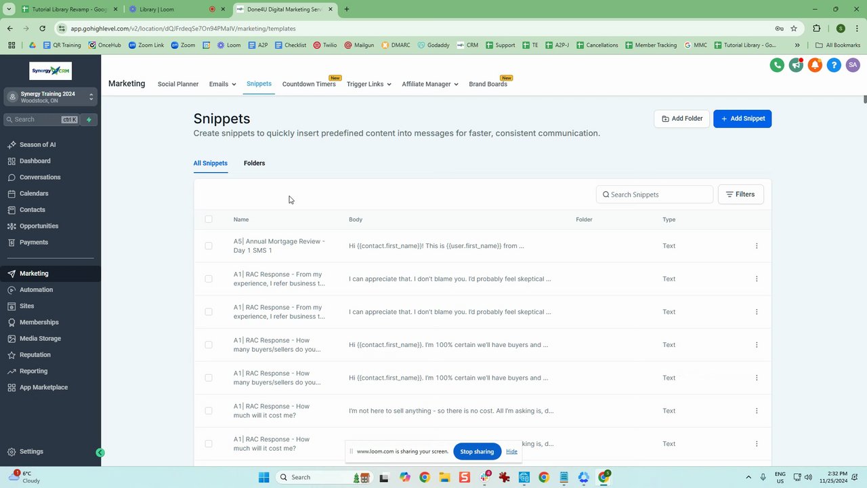Check the second 'How many buyers/sellers' row
This screenshot has height=488, width=867.
[209, 378]
